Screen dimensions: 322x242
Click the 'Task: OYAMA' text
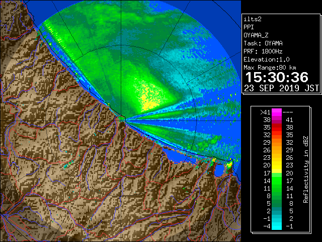click(x=263, y=43)
